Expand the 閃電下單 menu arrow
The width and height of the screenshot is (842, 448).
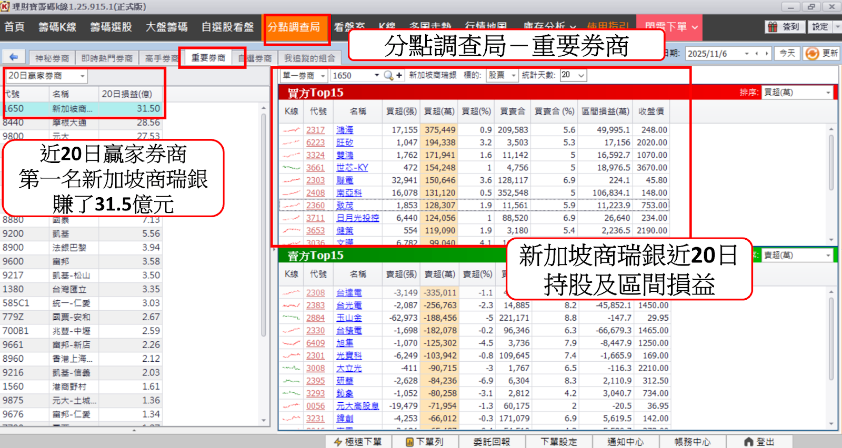pos(695,27)
